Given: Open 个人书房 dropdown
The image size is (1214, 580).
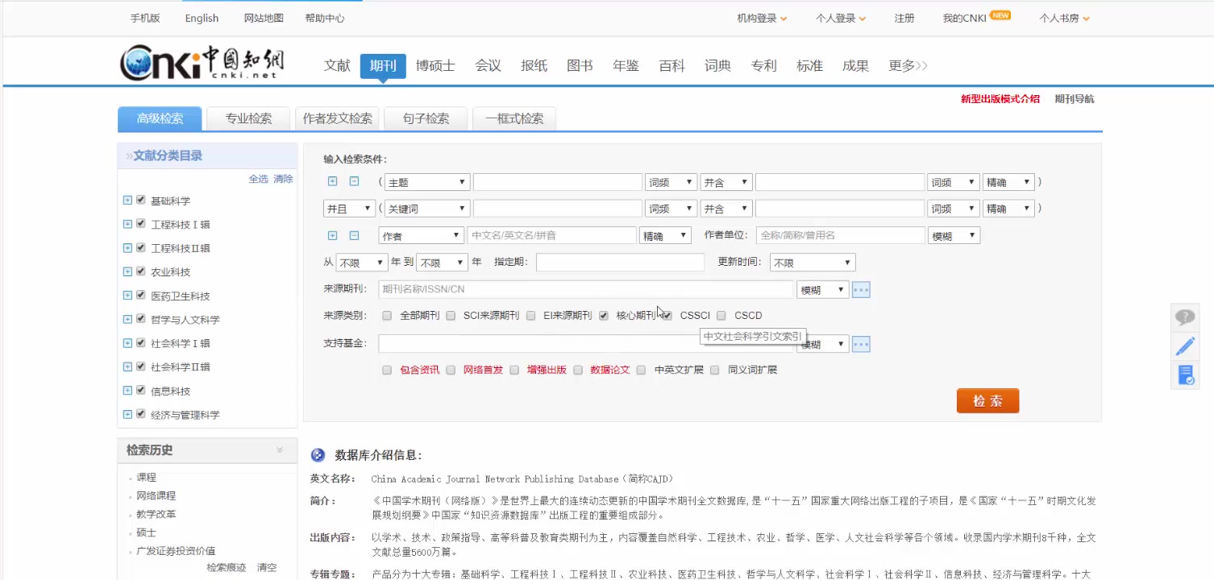Looking at the screenshot, I should (1064, 19).
